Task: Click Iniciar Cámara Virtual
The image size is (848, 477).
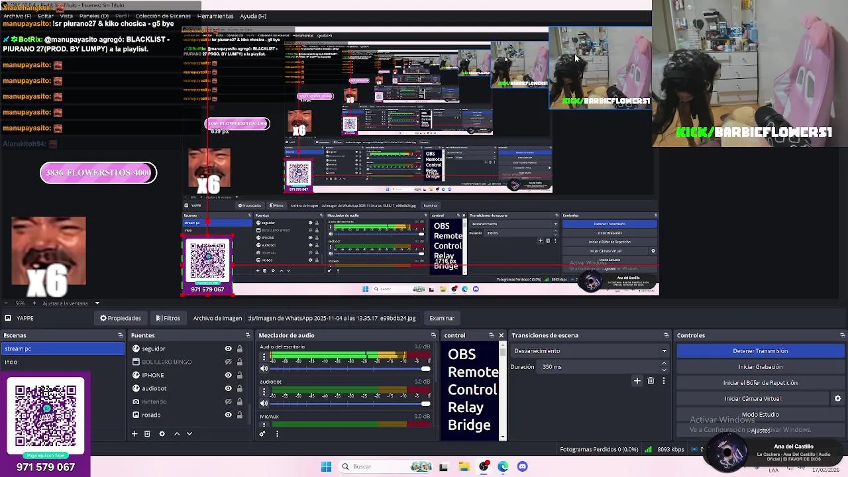Action: (752, 399)
